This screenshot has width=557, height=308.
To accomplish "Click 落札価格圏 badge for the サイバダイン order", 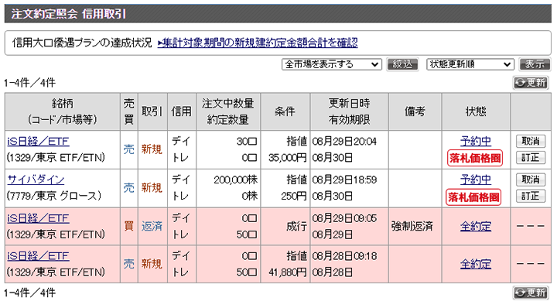I will [x=473, y=197].
